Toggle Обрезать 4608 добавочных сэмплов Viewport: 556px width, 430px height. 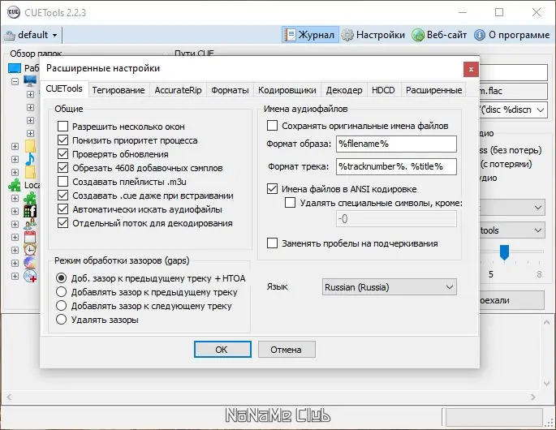(62, 168)
